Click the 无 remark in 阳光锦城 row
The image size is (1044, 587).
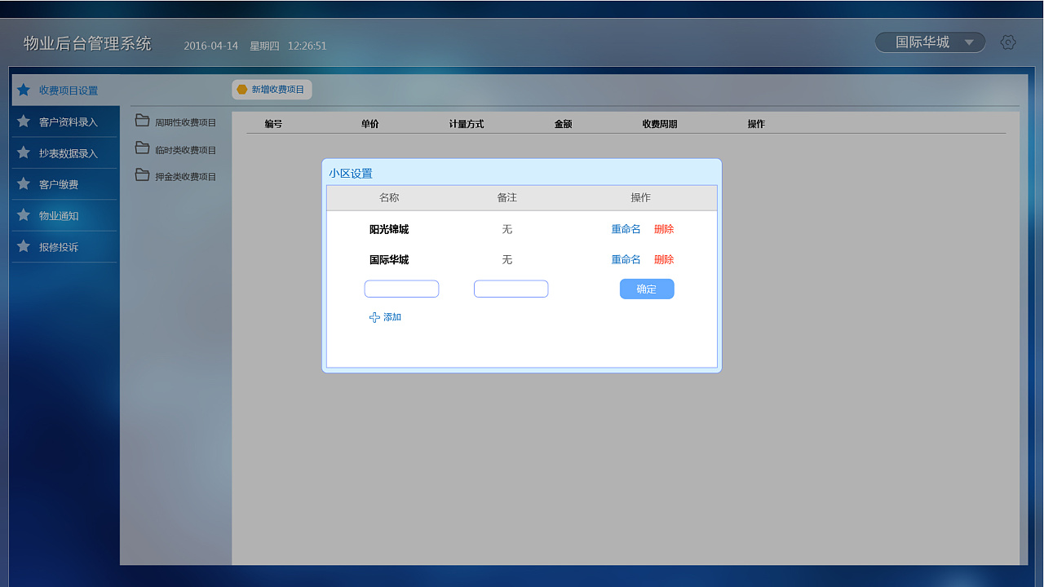click(x=507, y=229)
